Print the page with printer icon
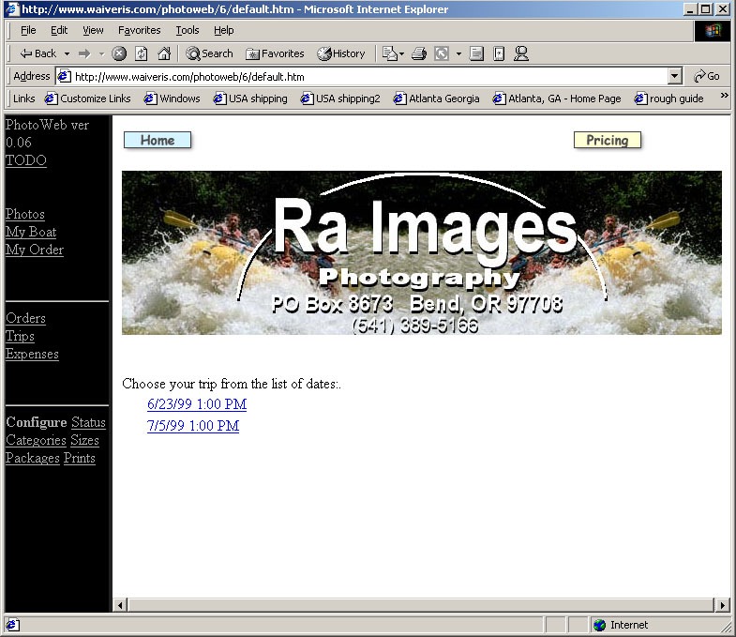The height and width of the screenshot is (637, 736). (x=419, y=53)
